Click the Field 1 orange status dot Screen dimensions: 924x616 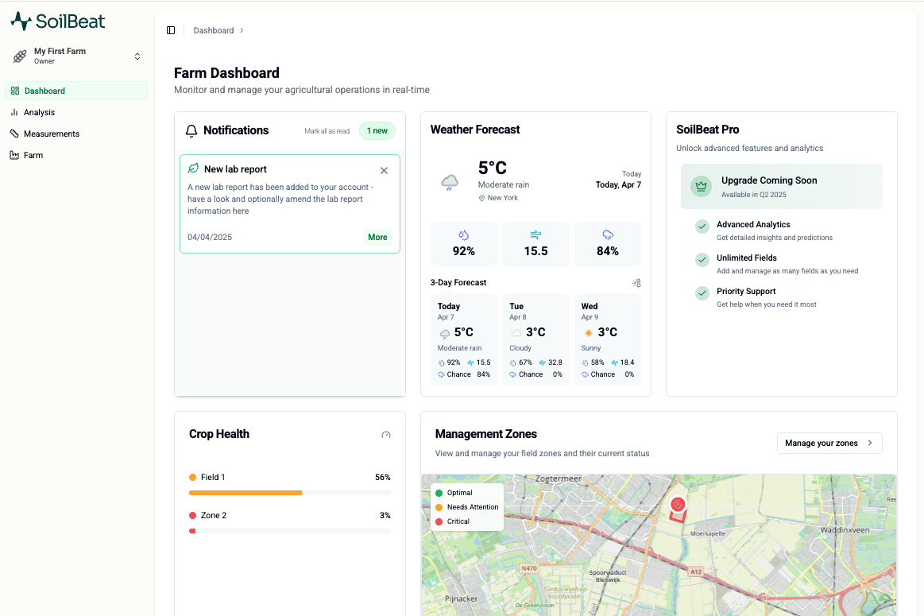(x=193, y=478)
